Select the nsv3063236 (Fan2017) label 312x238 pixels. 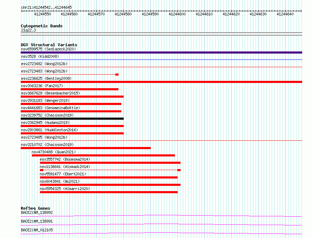(x=42, y=86)
